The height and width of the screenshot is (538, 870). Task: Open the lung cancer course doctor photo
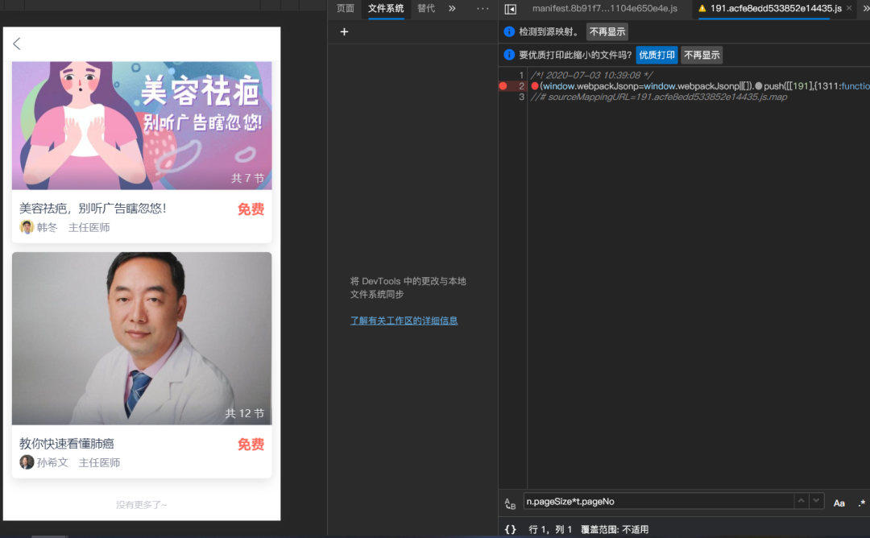point(142,338)
